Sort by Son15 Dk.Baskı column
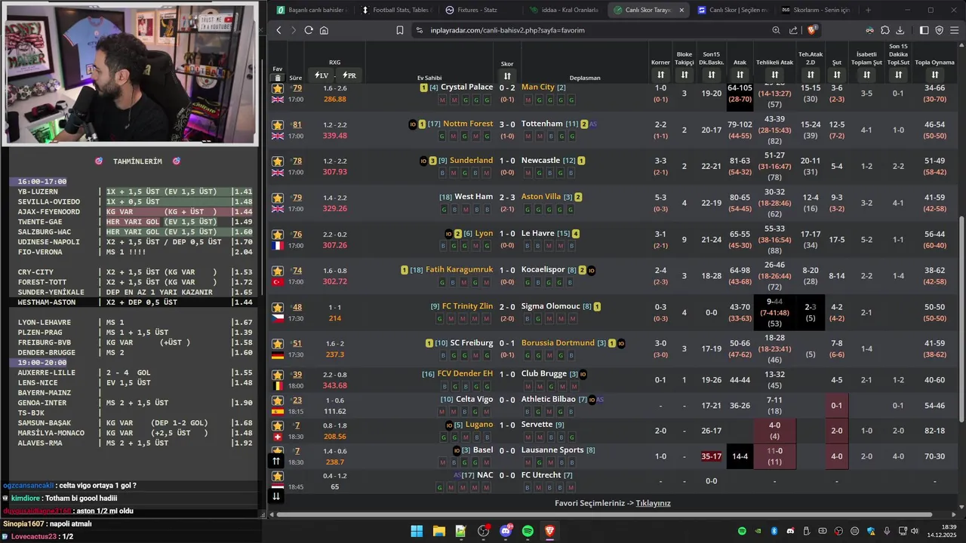Image resolution: width=966 pixels, height=543 pixels. pyautogui.click(x=711, y=75)
